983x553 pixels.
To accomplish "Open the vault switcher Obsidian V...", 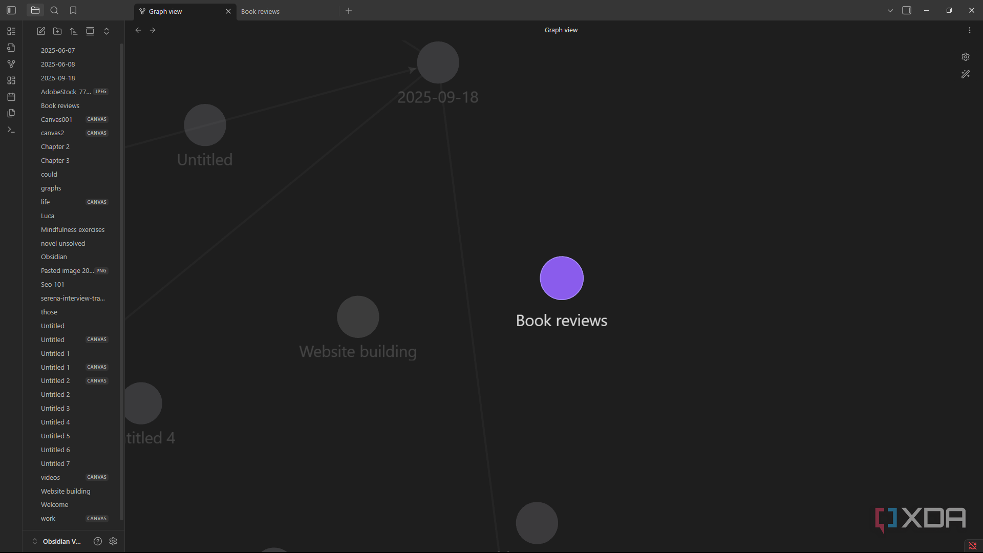I will [x=57, y=541].
